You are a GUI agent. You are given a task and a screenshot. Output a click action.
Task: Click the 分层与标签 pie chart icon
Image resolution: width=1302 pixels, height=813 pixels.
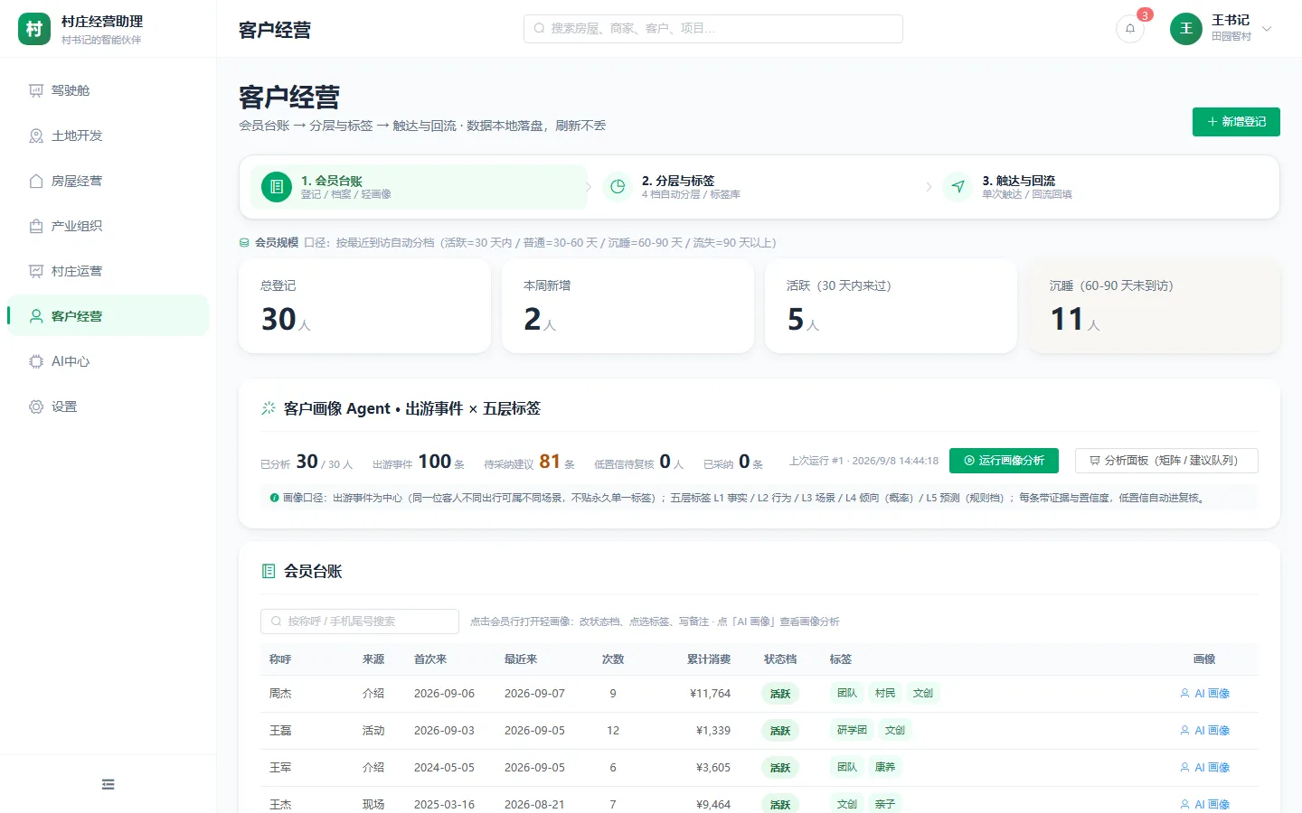618,187
